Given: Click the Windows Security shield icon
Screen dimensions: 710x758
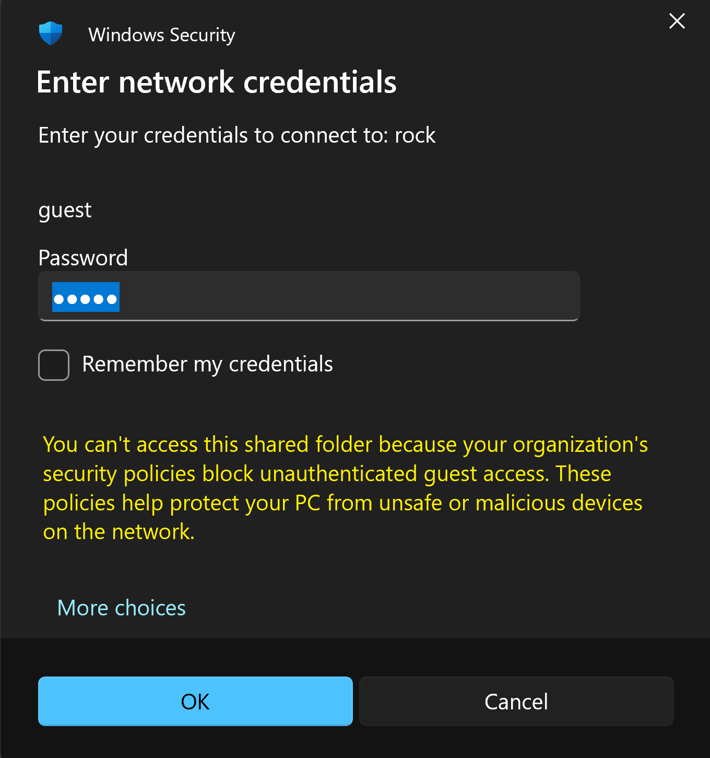Looking at the screenshot, I should (x=51, y=33).
